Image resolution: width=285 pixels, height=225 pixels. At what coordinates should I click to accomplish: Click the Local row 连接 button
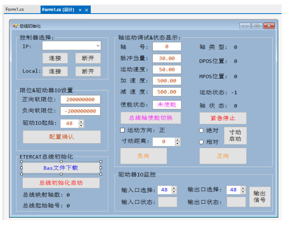pos(55,71)
